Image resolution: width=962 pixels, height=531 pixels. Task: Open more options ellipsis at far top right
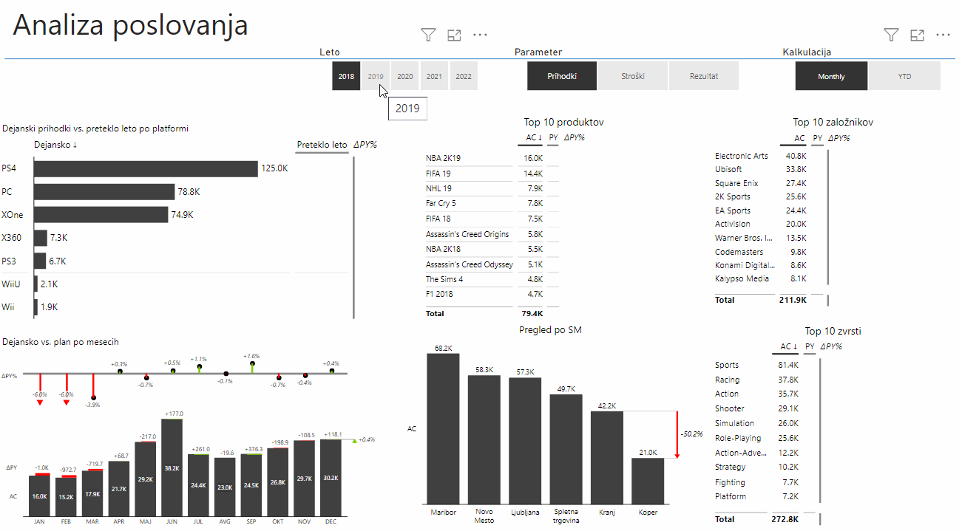943,35
